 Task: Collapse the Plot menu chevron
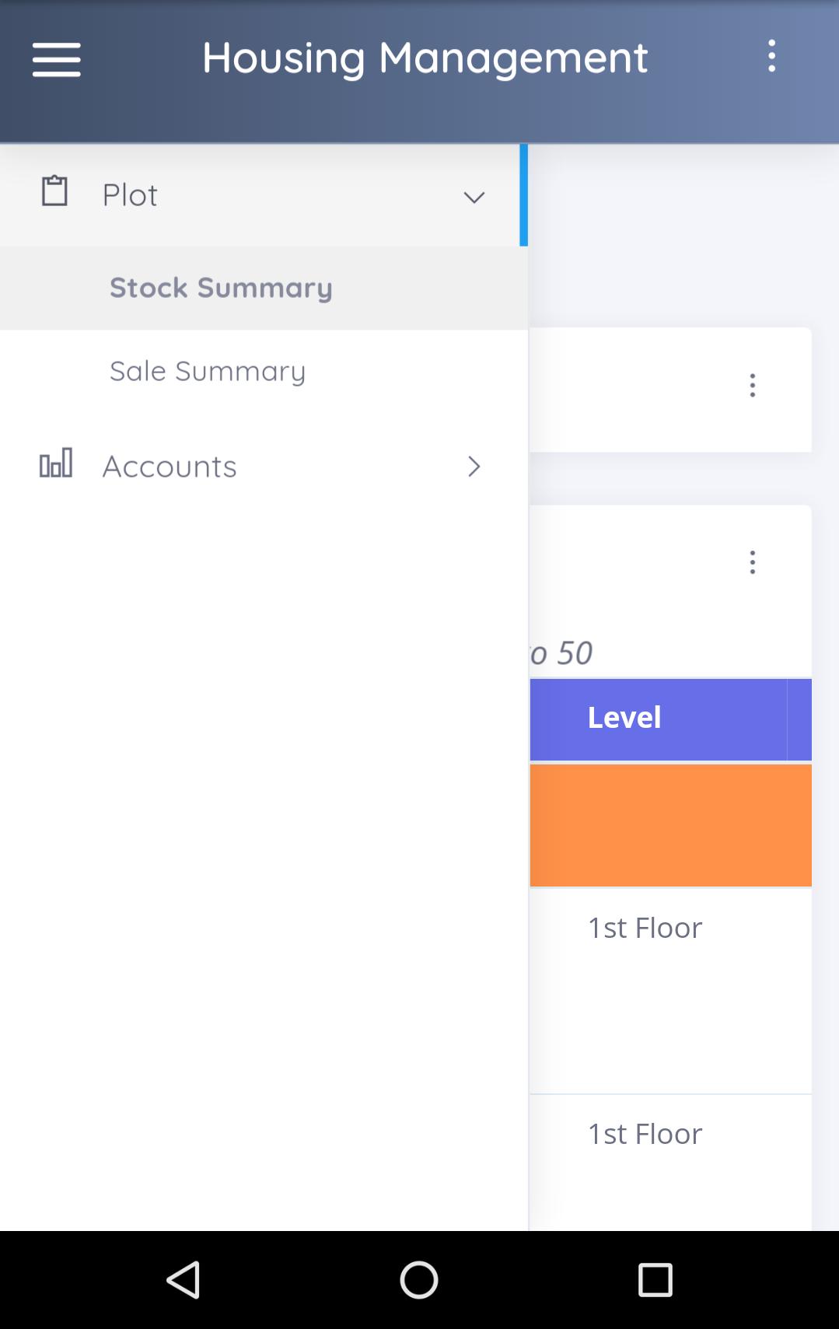474,198
